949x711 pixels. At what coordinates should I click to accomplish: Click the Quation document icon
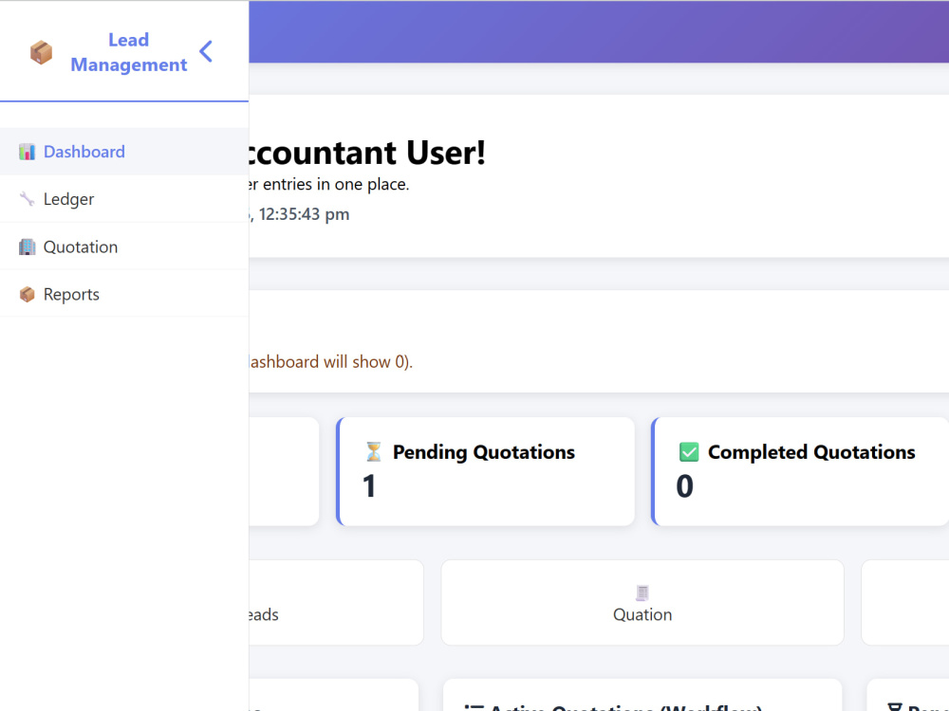642,592
